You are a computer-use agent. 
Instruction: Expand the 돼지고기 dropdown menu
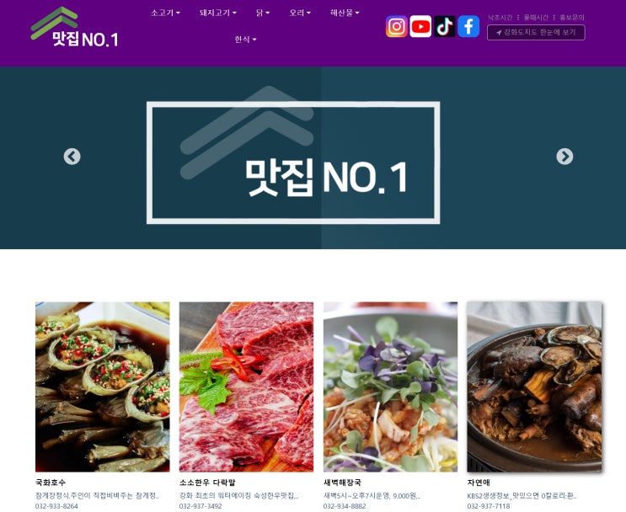point(218,13)
